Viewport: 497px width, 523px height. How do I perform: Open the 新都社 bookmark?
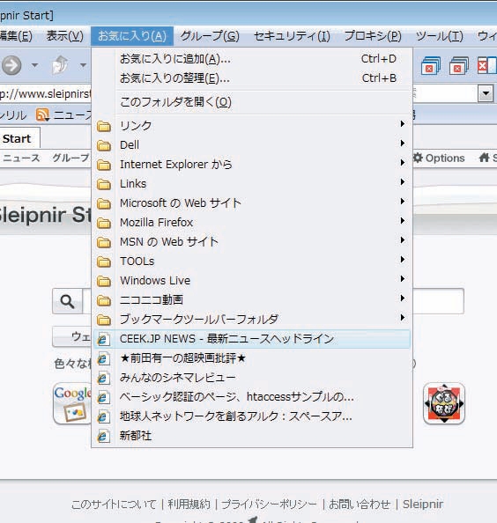[252, 436]
